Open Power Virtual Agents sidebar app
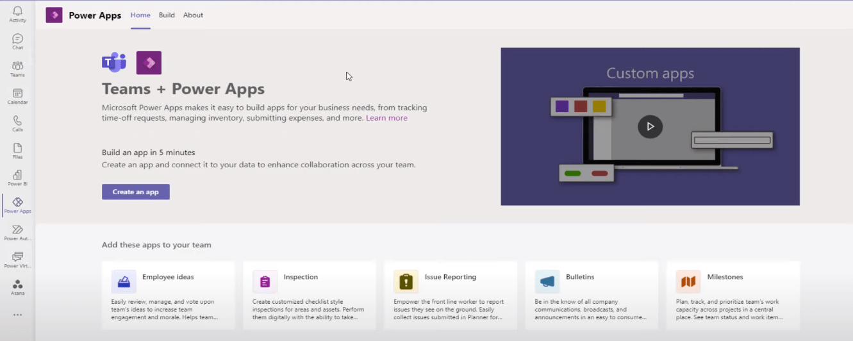 coord(17,260)
